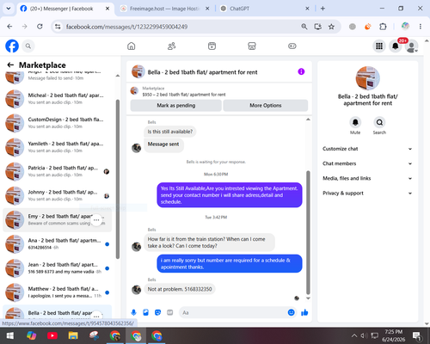The height and width of the screenshot is (344, 430).
Task: Open the Ana conversation with number 6314286514
Action: pos(58,244)
